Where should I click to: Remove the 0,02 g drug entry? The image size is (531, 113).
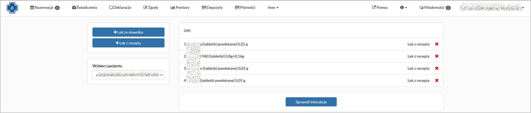coord(437,68)
